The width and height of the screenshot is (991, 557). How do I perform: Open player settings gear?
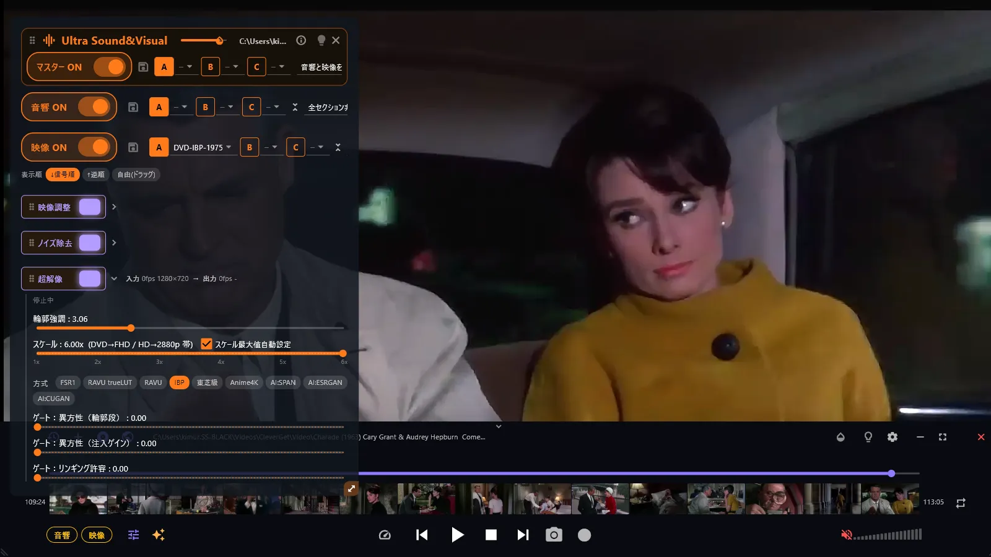click(x=893, y=437)
